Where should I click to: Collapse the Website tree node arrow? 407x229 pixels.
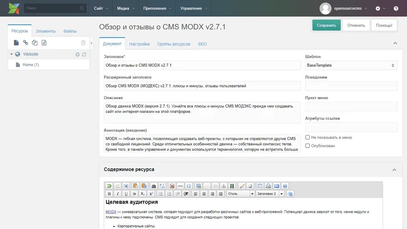click(x=12, y=54)
